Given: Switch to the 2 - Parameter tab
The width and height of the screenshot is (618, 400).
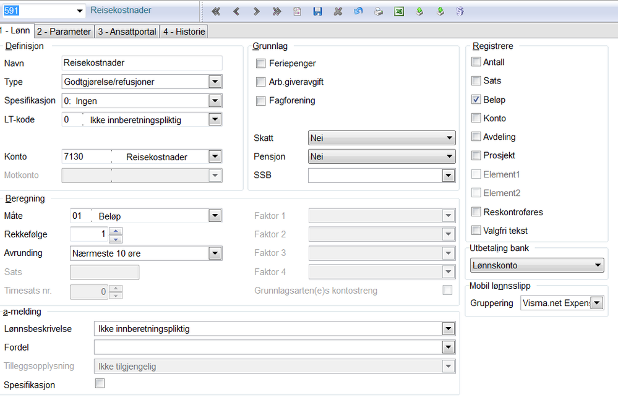Looking at the screenshot, I should click(x=64, y=32).
